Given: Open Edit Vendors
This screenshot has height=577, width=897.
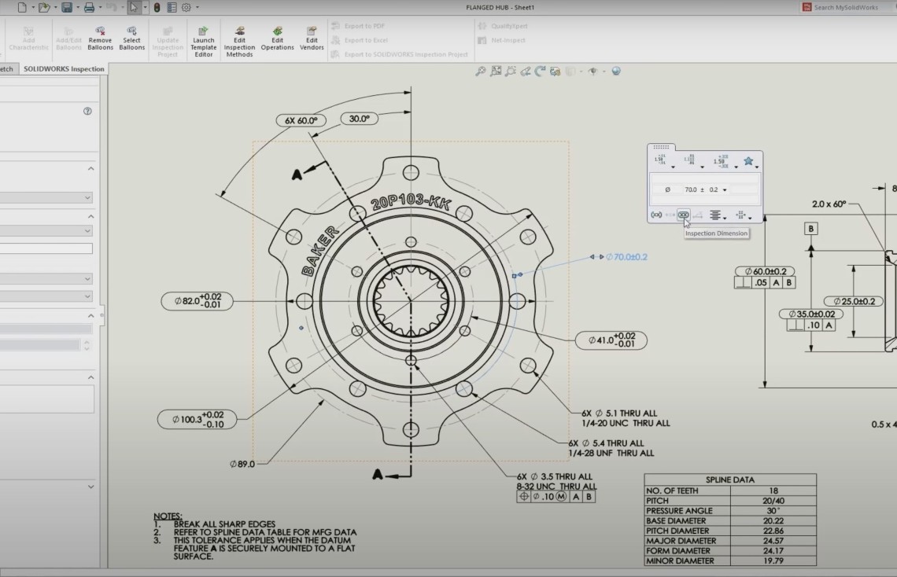Looking at the screenshot, I should (312, 39).
